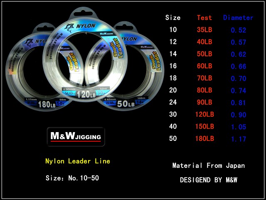
Task: Click 'Shock Leader' label on center spool
Action: point(118,48)
